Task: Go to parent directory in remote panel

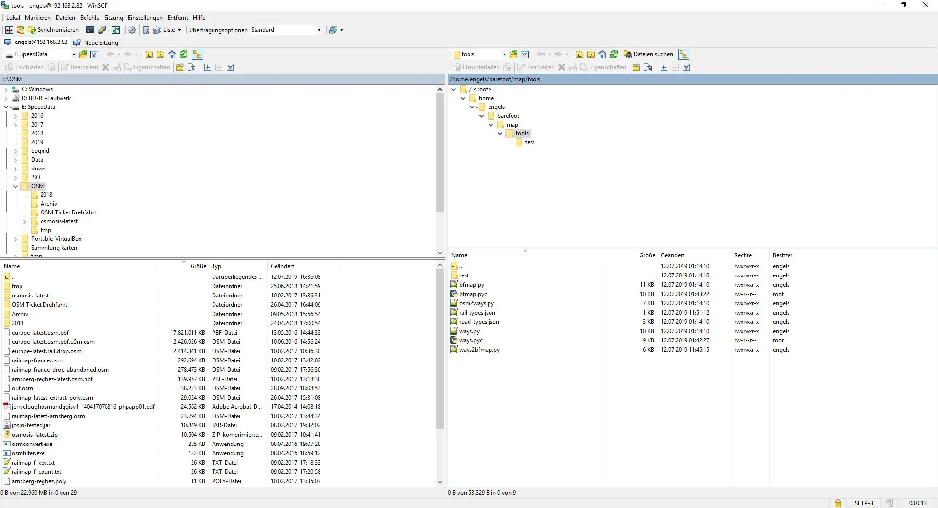Action: (579, 54)
